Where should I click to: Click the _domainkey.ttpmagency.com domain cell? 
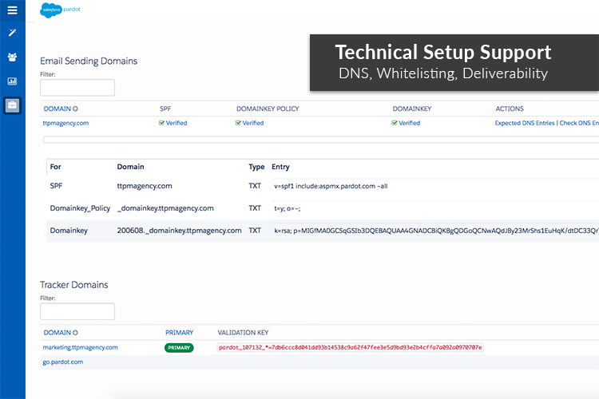(165, 208)
